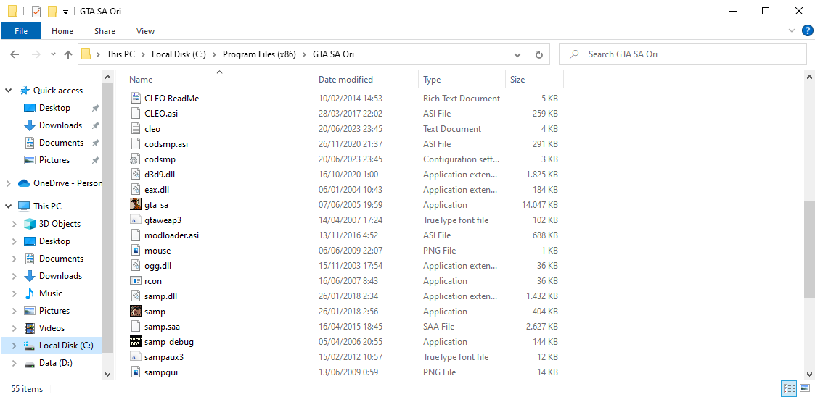Collapse the This PC tree node

coord(8,206)
